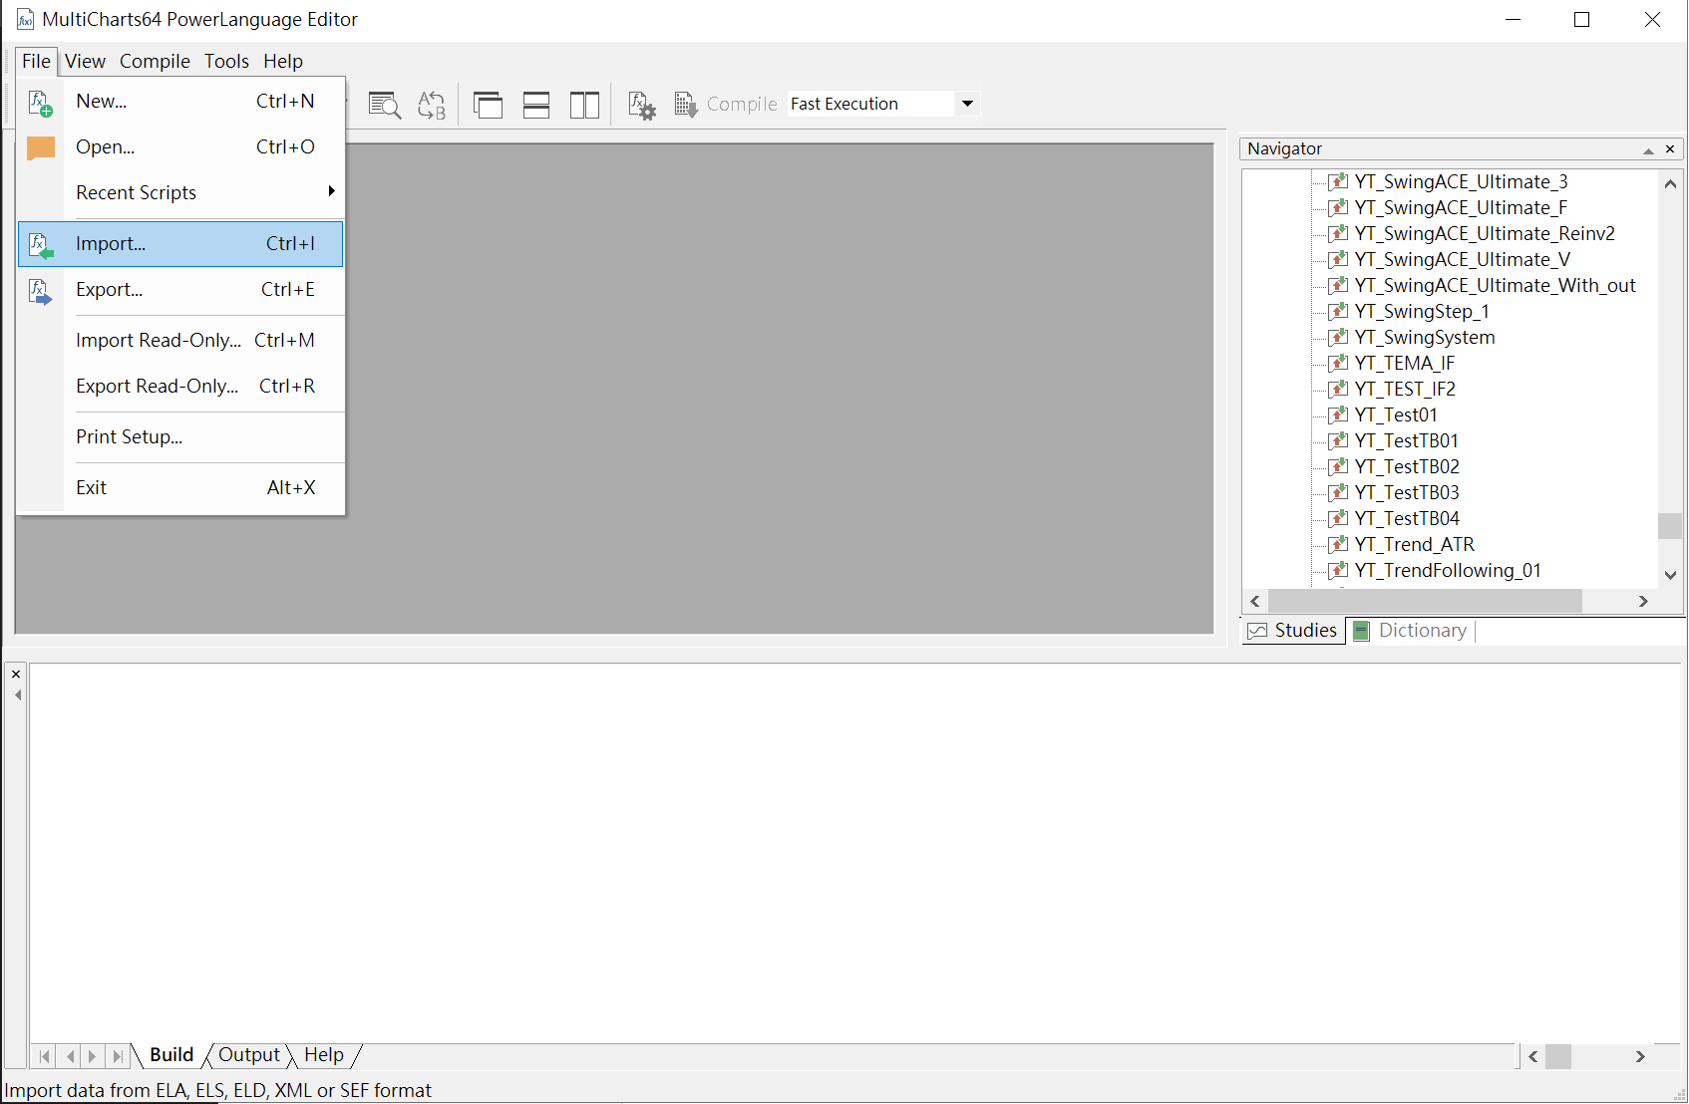Open study properties via fx gear icon

pos(641,105)
